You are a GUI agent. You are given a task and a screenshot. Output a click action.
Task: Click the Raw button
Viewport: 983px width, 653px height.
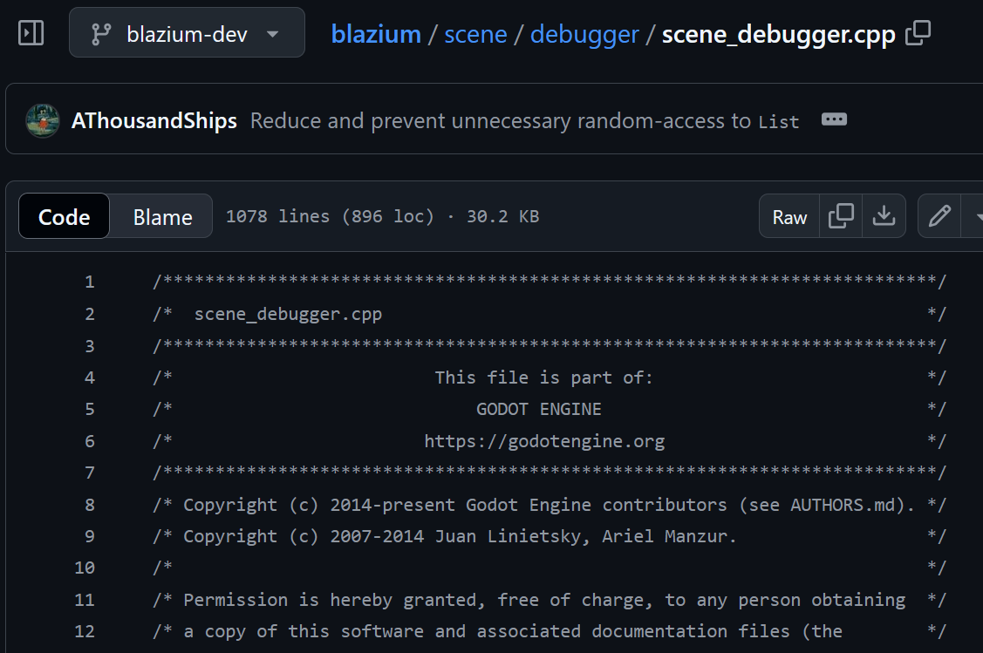point(789,216)
